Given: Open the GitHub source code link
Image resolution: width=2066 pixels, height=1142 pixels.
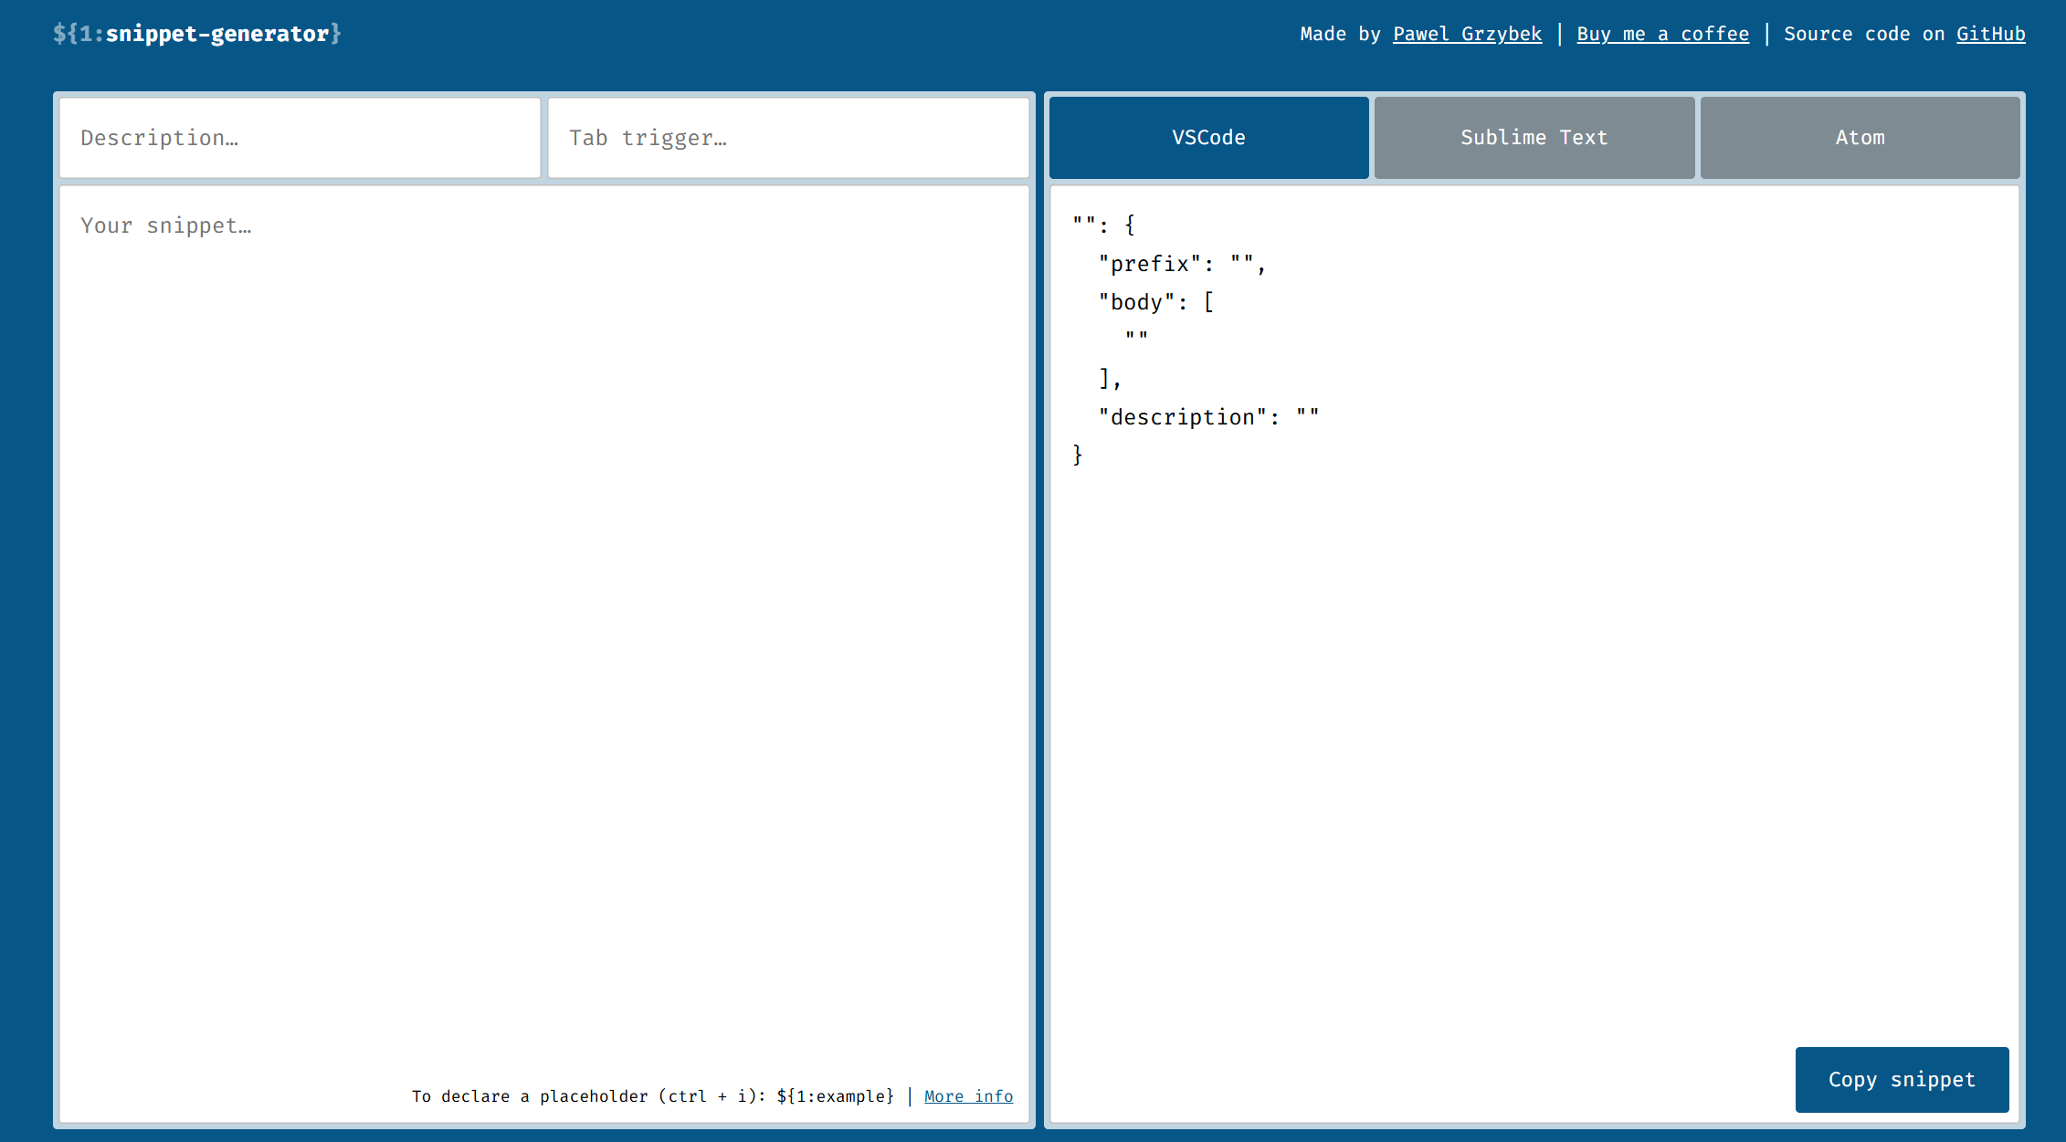Looking at the screenshot, I should (1990, 34).
